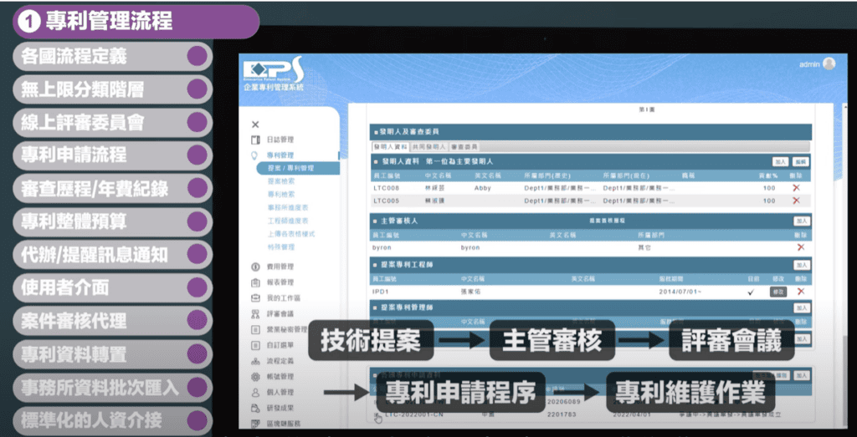Click the 報表管理 sidebar icon
Screen dimensions: 857x437
(x=254, y=282)
